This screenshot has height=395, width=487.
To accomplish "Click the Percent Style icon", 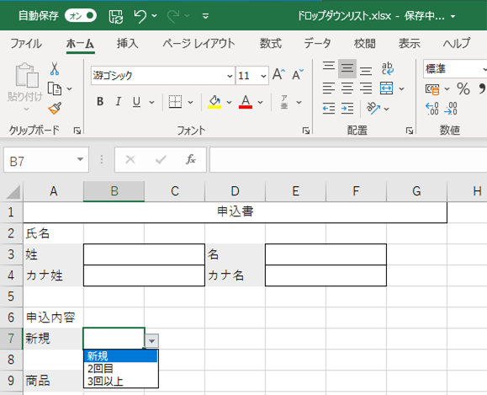I will click(x=463, y=89).
